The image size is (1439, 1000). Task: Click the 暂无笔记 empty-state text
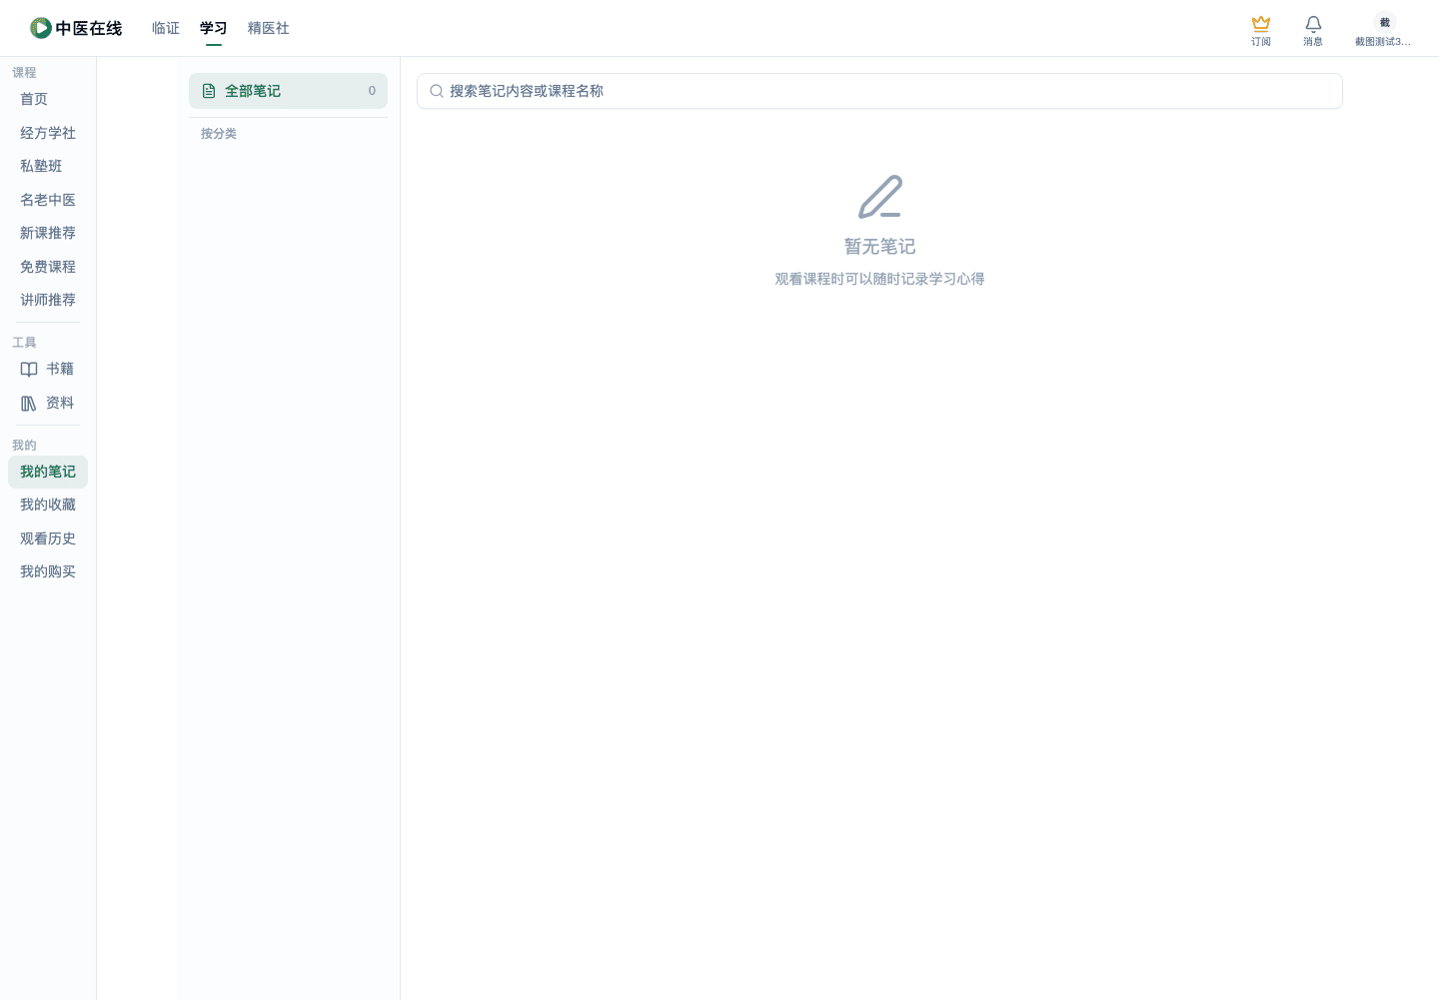(879, 246)
